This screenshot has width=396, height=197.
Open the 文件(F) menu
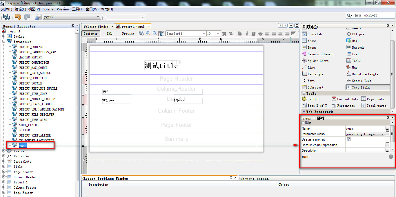click(6, 9)
